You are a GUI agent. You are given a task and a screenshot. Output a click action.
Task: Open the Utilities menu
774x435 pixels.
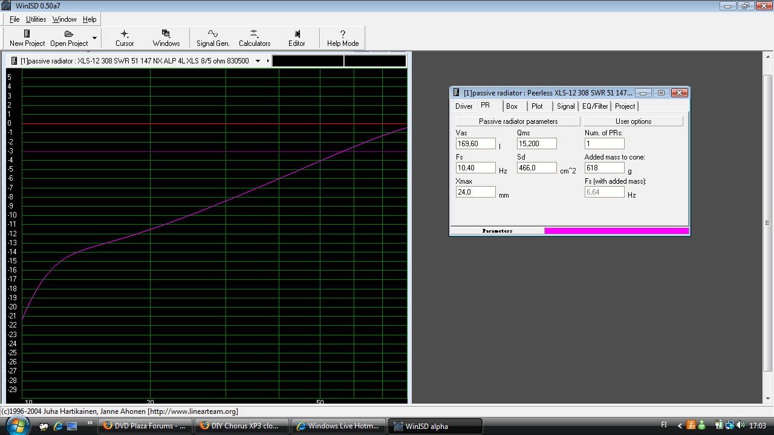point(36,19)
